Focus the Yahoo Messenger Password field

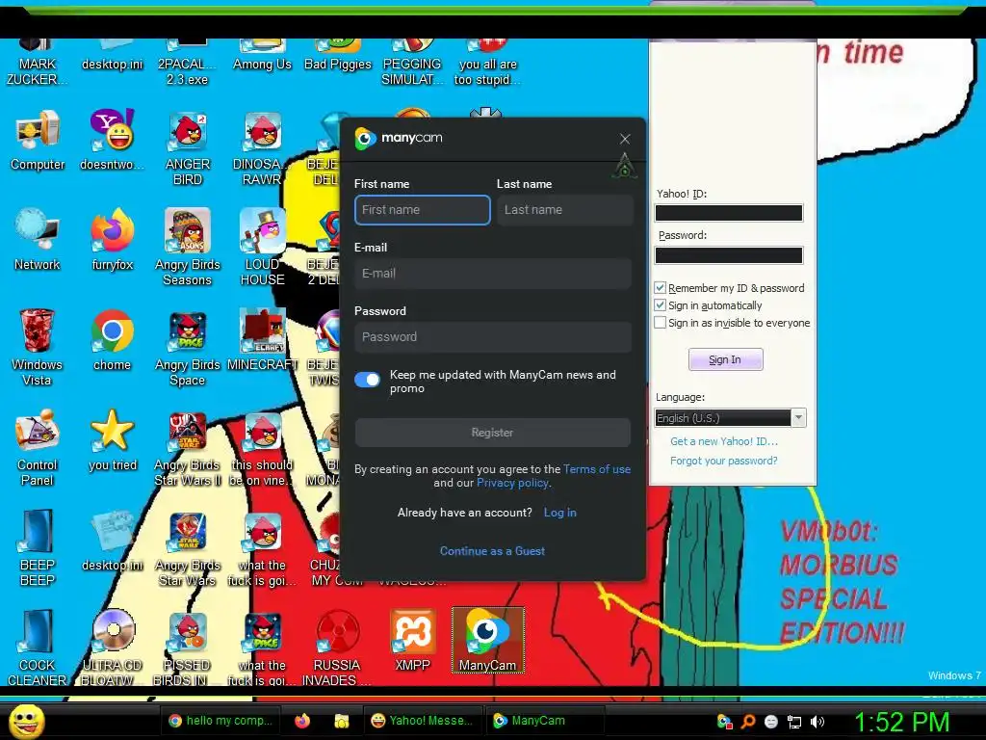(729, 254)
